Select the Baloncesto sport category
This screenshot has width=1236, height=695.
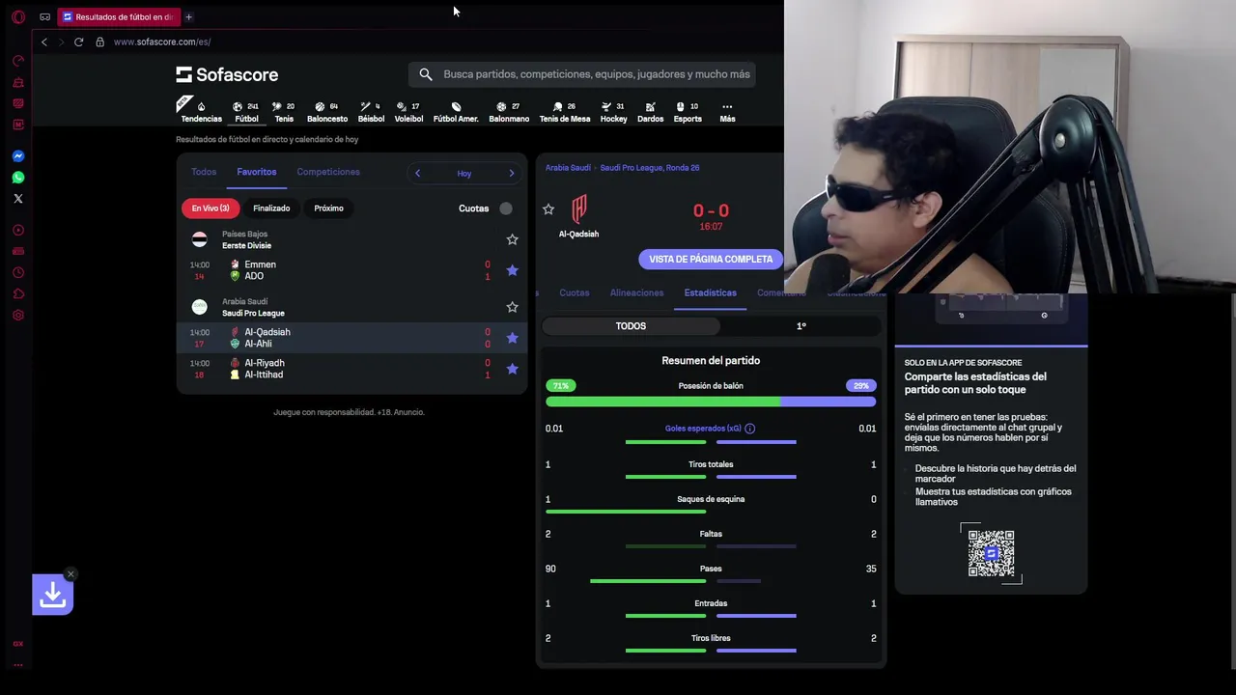pyautogui.click(x=327, y=112)
